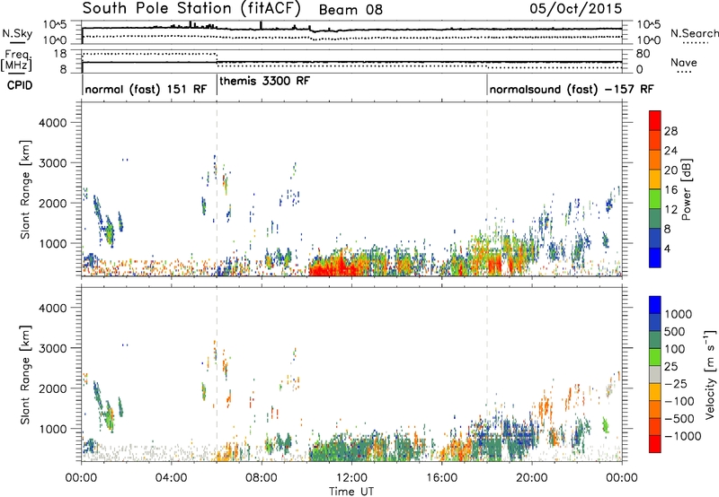Click the dashed 18:00 CPID line in velocity panel
Screen dimensions: 719x497
pyautogui.click(x=487, y=374)
